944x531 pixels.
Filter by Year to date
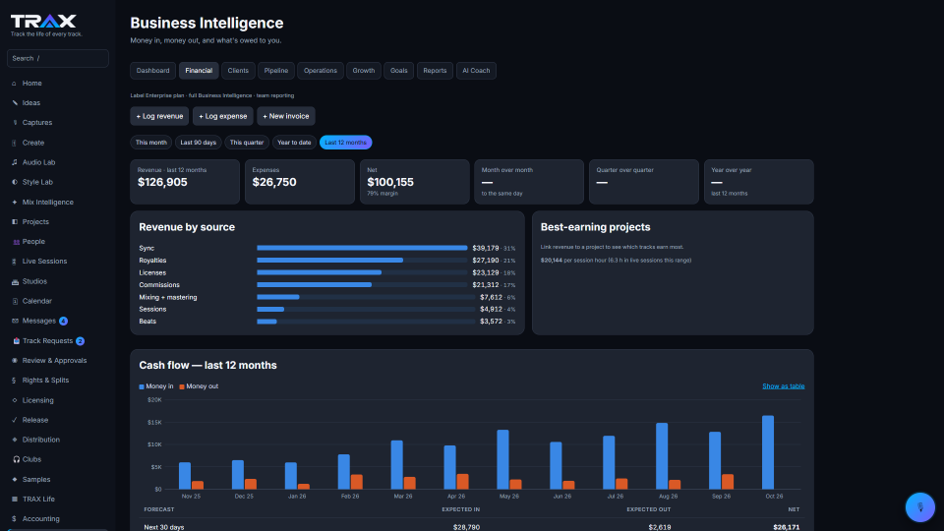294,143
